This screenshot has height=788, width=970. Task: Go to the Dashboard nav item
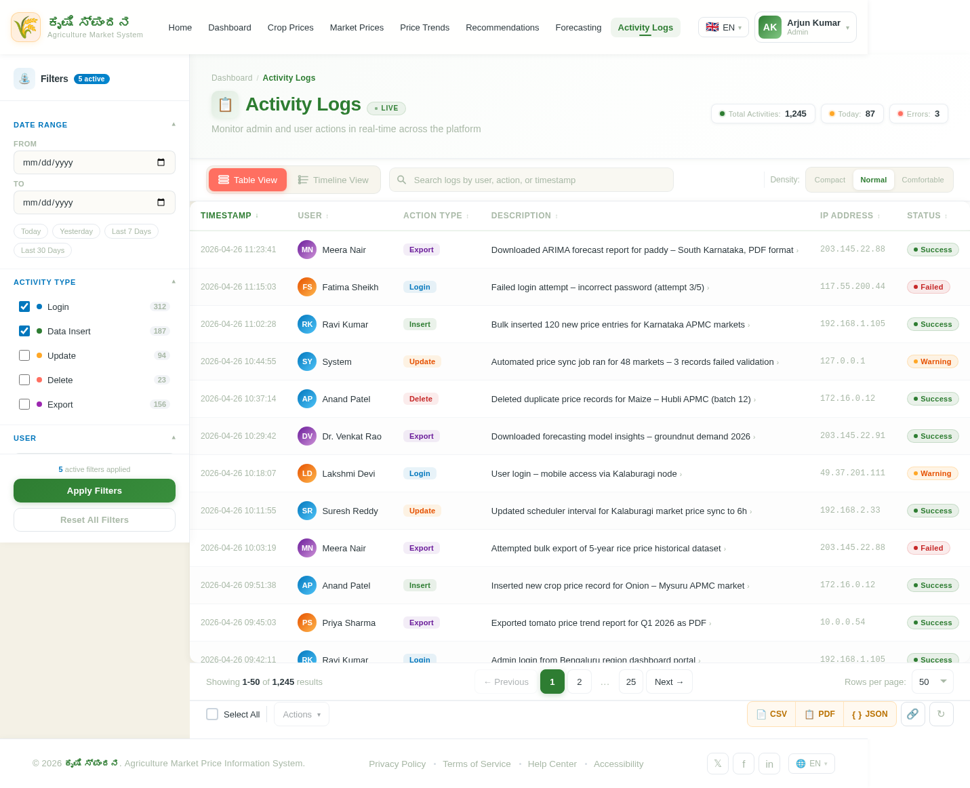230,27
